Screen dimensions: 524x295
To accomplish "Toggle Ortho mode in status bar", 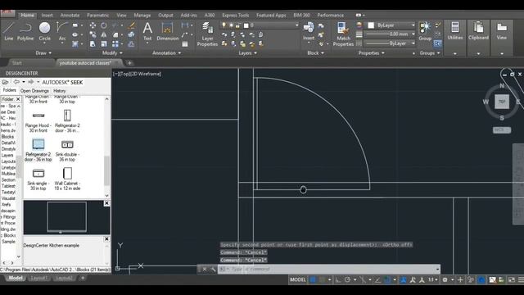I will coord(338,279).
